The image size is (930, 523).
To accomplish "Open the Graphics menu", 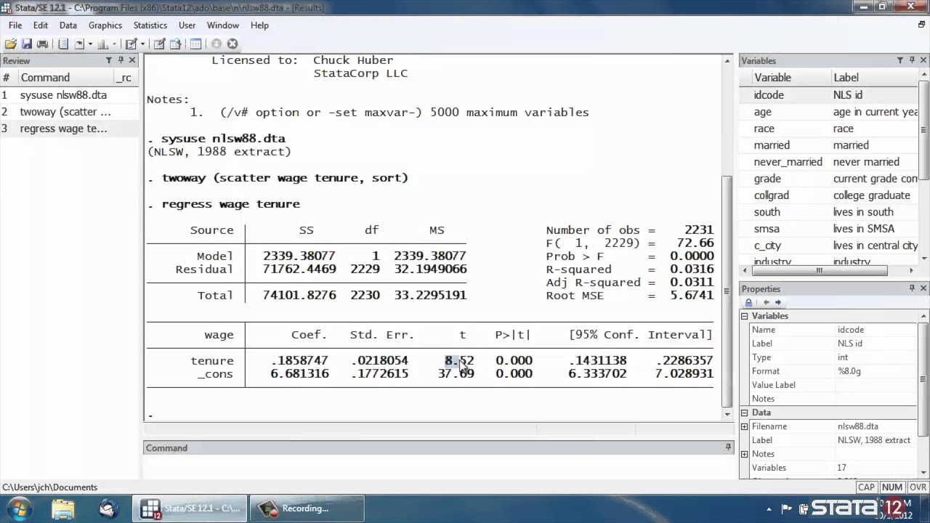I will click(105, 25).
